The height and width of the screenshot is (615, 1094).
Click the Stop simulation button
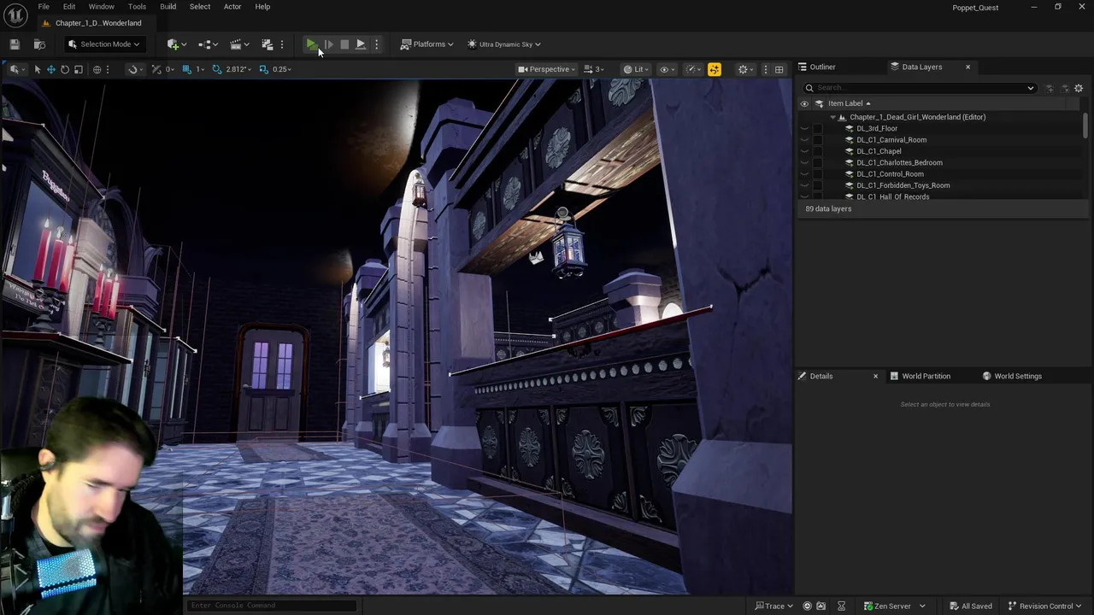(x=344, y=44)
